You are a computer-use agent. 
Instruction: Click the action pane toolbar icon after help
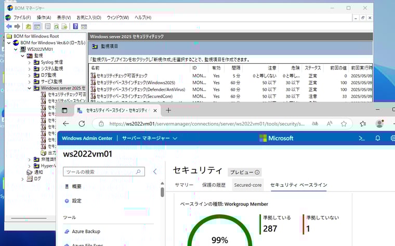tap(84, 26)
